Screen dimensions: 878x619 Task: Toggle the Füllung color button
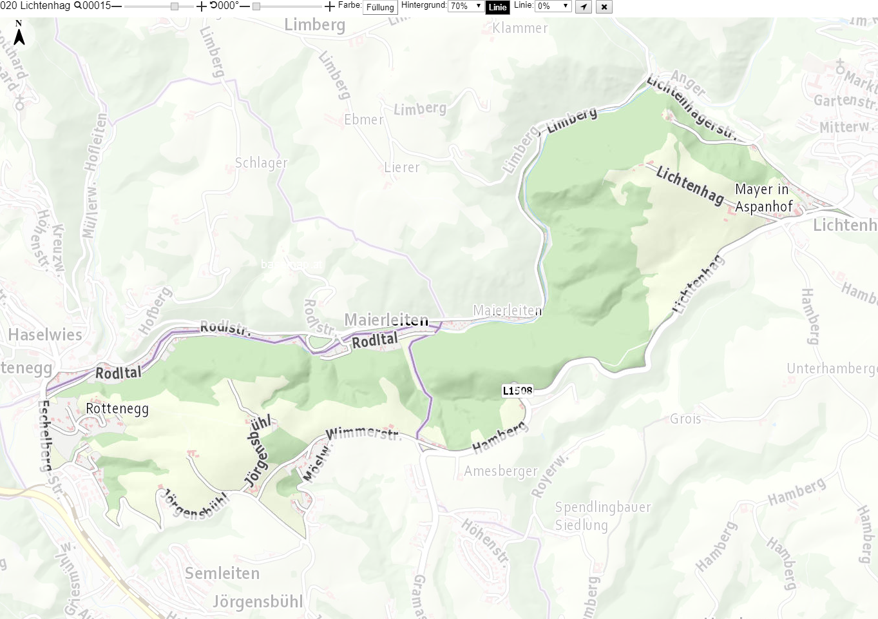(380, 7)
